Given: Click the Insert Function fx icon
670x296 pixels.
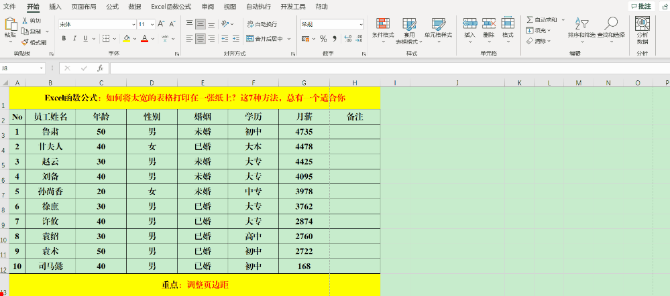Looking at the screenshot, I should tap(100, 68).
